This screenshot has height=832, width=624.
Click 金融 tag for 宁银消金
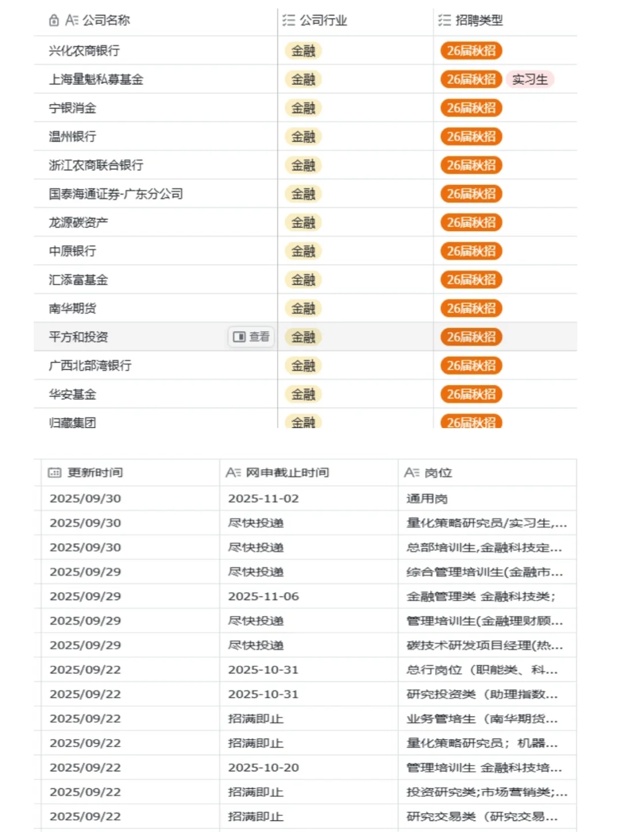tap(303, 108)
